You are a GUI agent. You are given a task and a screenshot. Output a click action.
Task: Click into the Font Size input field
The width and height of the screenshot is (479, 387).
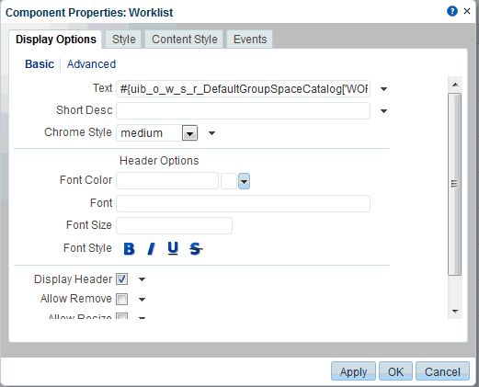[x=174, y=225]
